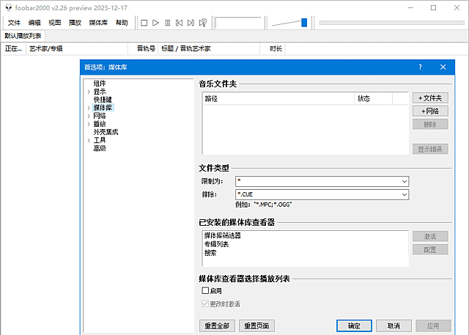Click the 艺术家/专辑 column header

coord(77,49)
